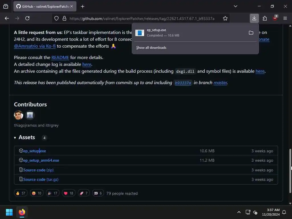Toggle laugh reaction with 10
Image resolution: width=292 pixels, height=219 pixels.
pos(37,193)
